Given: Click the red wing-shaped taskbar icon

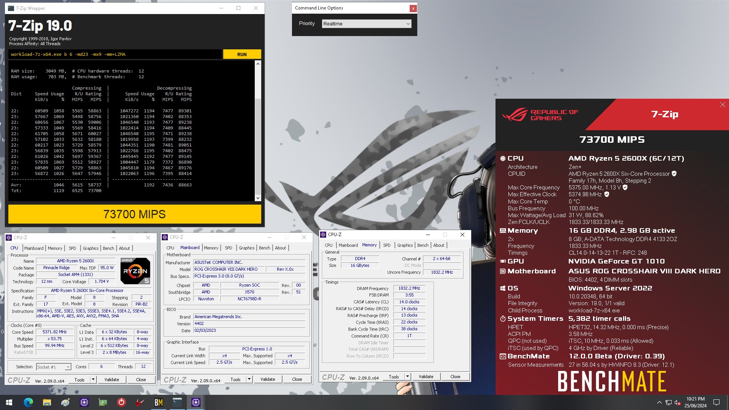Looking at the screenshot, I should (140, 402).
